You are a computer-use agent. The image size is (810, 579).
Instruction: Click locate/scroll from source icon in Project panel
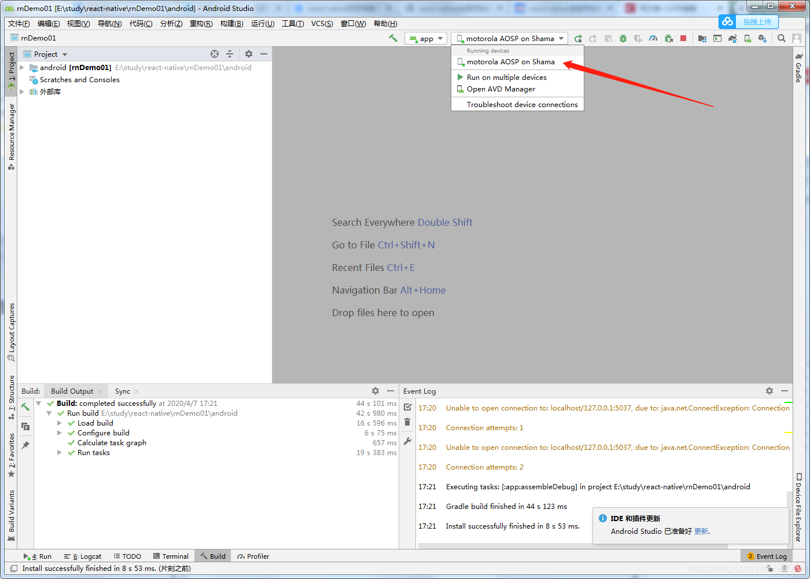tap(215, 54)
